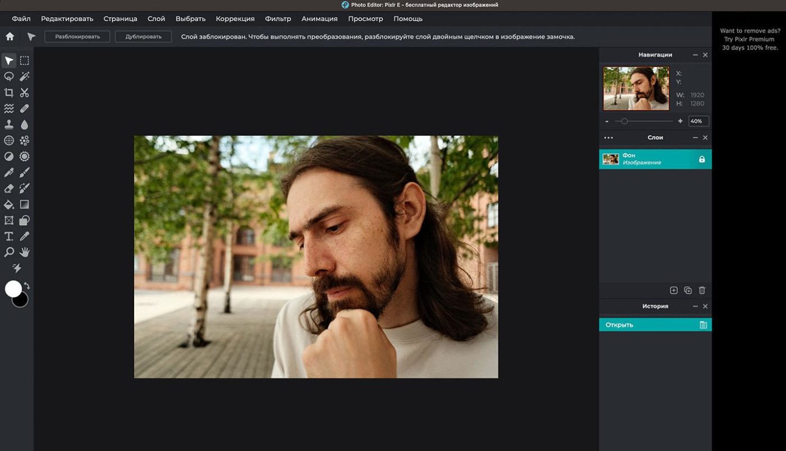Click the duplicate layer icon in Layers panel
Screen dimensions: 786x451
click(688, 290)
